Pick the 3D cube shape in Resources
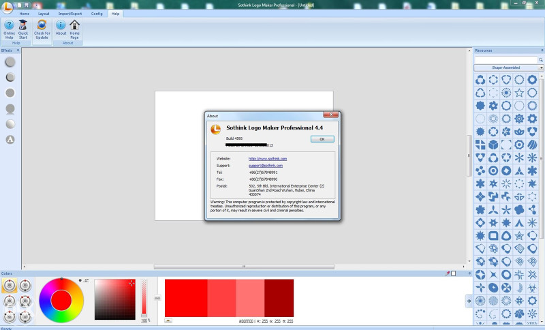 [493, 145]
